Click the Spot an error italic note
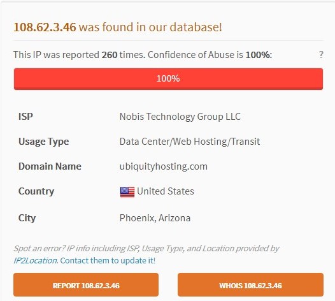Screen dimensions: 335x301 tap(146, 249)
